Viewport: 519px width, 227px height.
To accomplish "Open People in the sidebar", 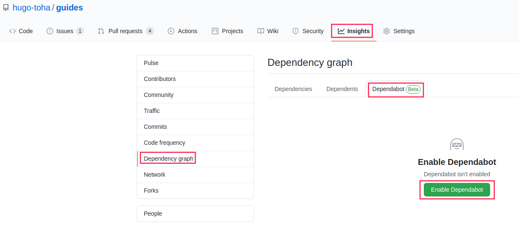I will click(x=195, y=214).
